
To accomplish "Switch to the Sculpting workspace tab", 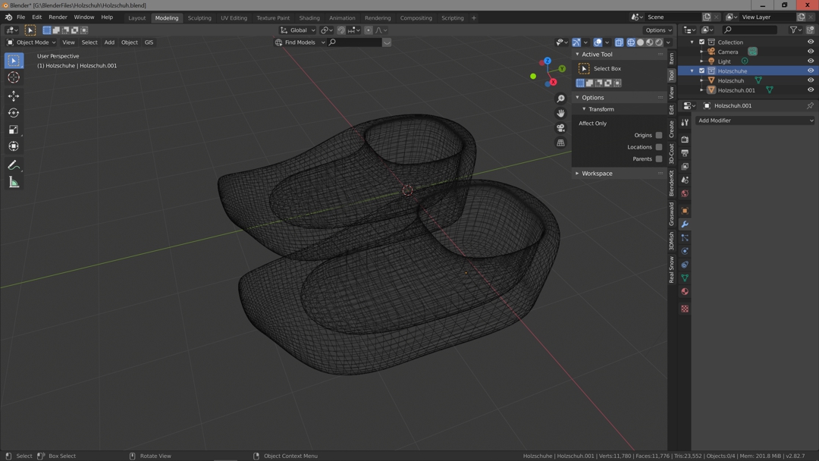I will pyautogui.click(x=199, y=17).
